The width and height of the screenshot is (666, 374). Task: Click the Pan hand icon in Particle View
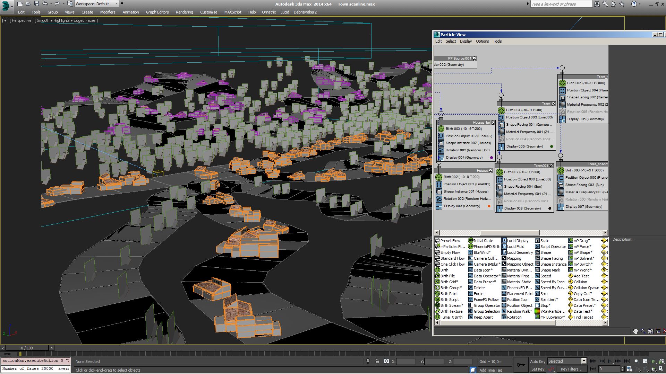pos(635,331)
